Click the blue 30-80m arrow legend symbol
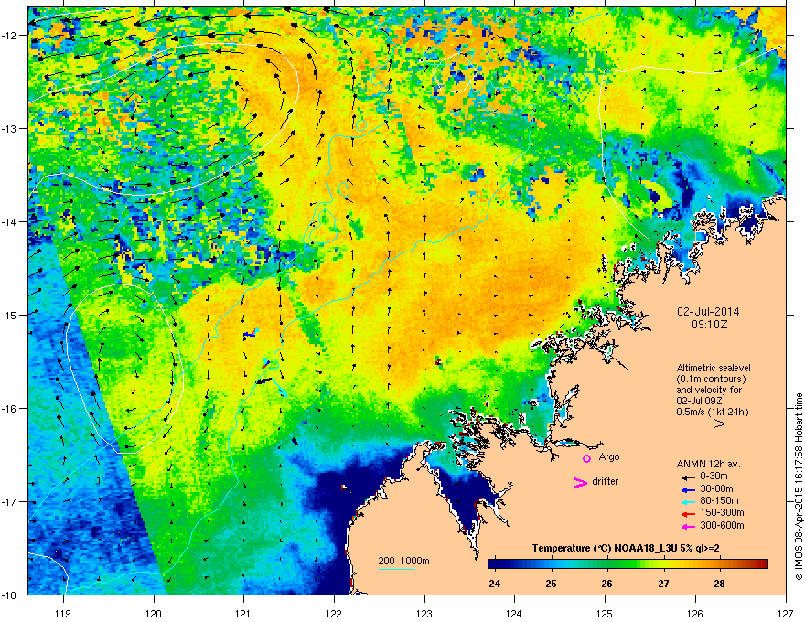This screenshot has height=622, width=805. [x=688, y=490]
